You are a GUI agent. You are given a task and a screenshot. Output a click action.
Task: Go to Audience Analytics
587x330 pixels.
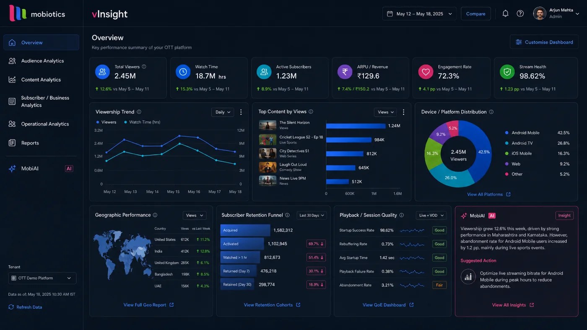click(x=41, y=61)
